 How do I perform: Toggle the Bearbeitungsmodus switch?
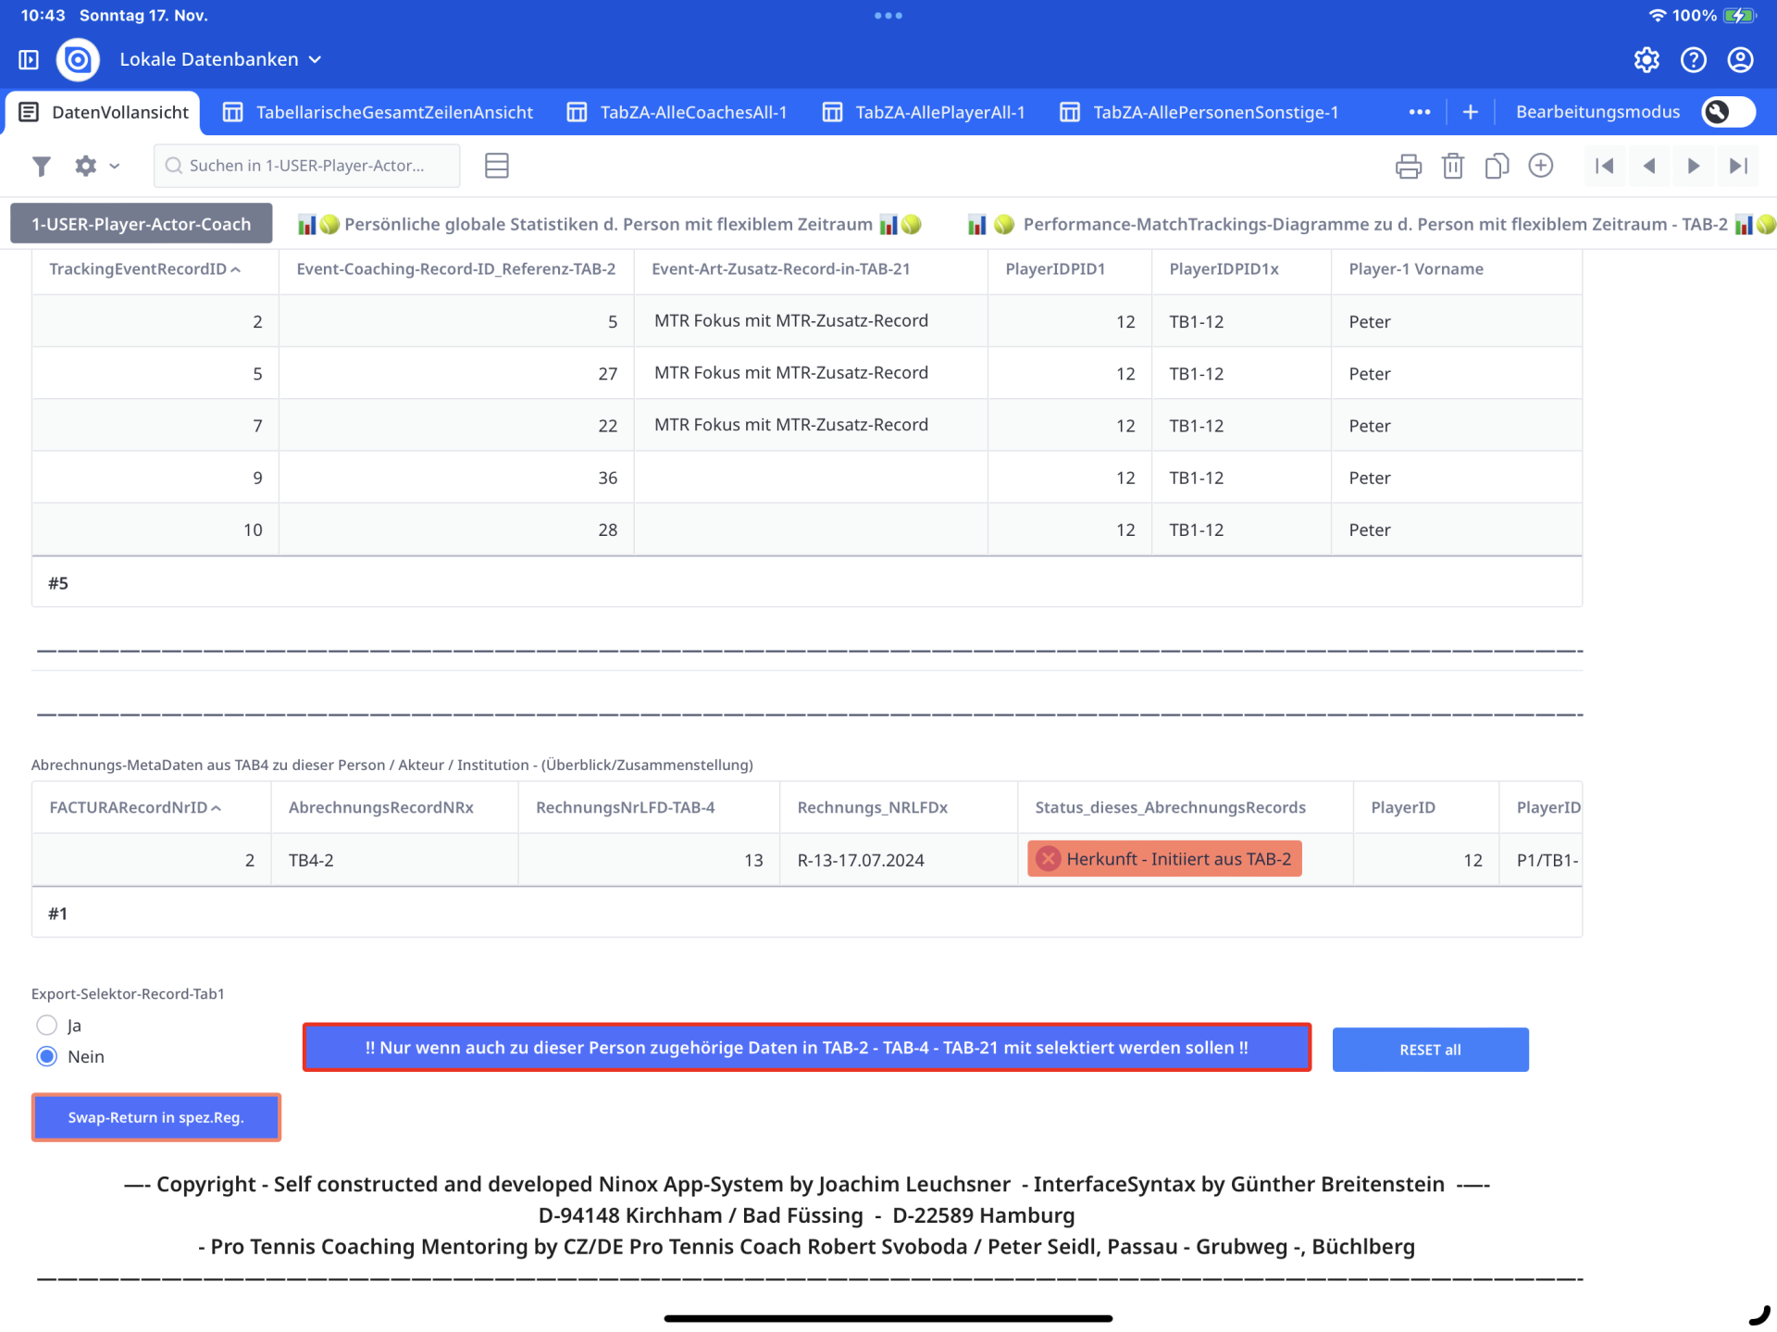1727,112
